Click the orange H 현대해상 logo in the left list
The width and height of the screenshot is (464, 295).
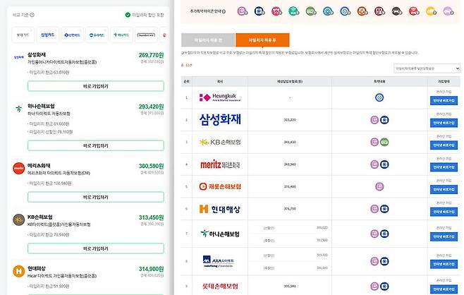18,271
